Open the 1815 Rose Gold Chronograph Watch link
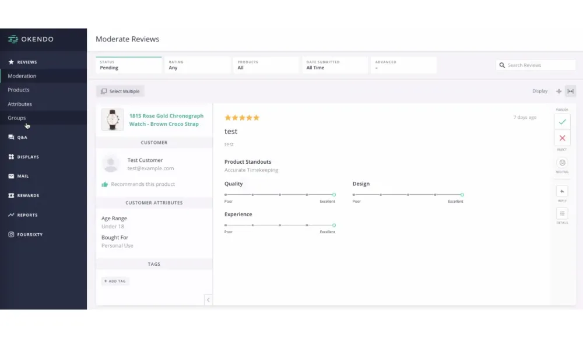 point(166,119)
